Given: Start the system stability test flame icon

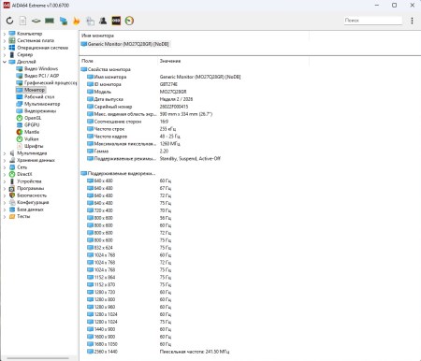Looking at the screenshot, I should 77,21.
